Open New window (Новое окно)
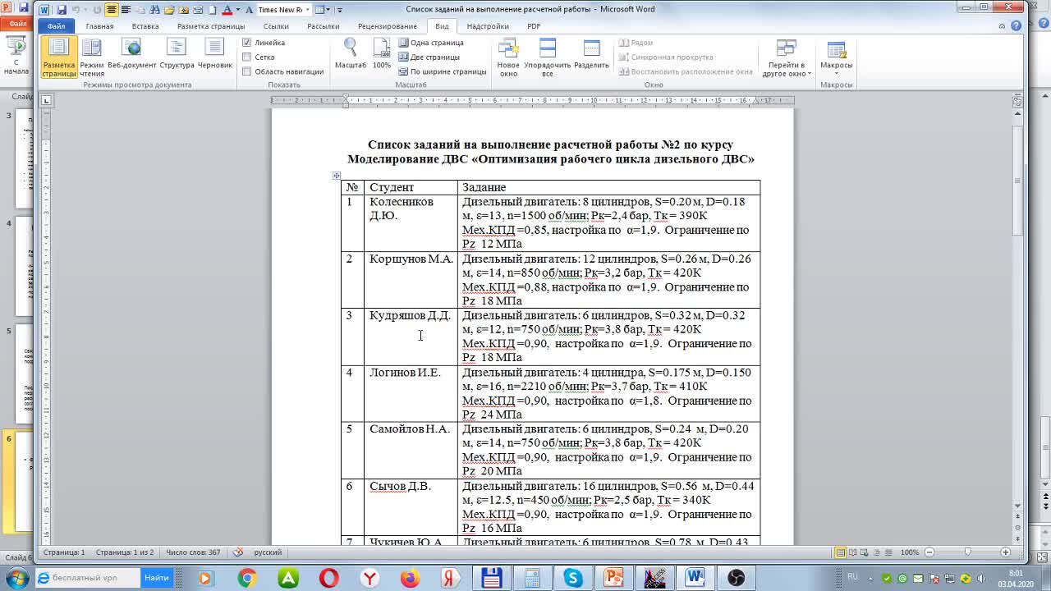The height and width of the screenshot is (591, 1051). [508, 57]
